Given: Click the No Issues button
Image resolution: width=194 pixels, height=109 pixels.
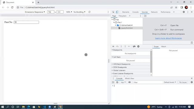Looking at the screenshot, I should click(x=183, y=82).
